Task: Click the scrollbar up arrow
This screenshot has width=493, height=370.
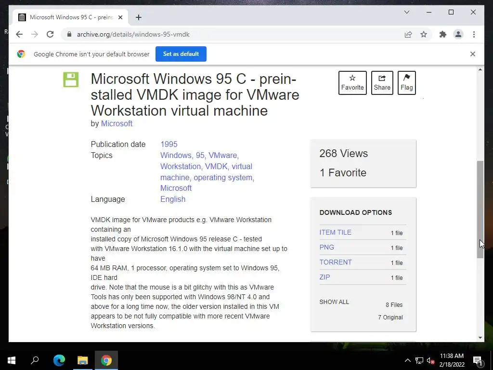Action: (x=480, y=69)
